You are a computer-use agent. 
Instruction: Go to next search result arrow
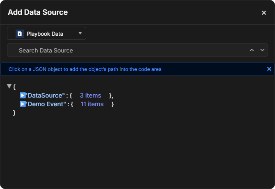(262, 50)
